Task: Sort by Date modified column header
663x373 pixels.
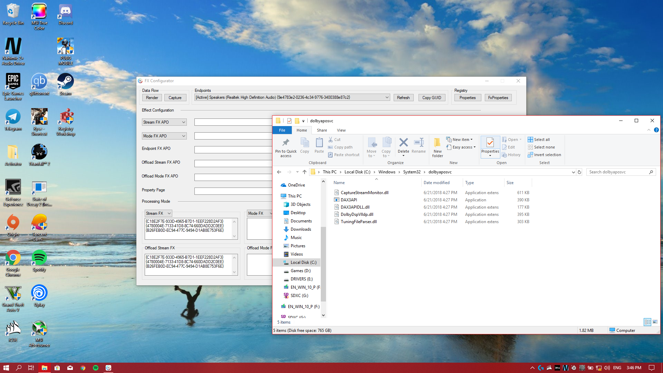Action: pyautogui.click(x=436, y=183)
